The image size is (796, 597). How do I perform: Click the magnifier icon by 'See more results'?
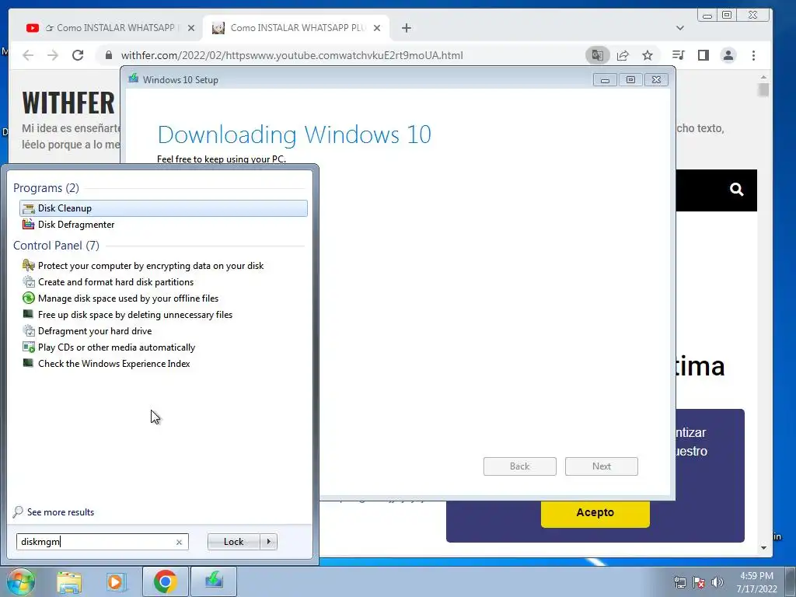(x=19, y=511)
